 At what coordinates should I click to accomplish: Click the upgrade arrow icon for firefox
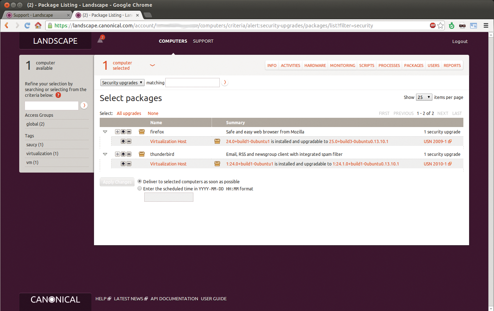tap(123, 132)
